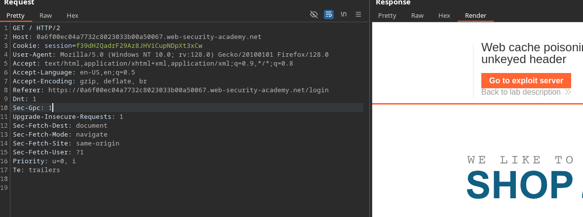The image size is (583, 217).
Task: Switch Request view to Pretty tab
Action: tap(15, 15)
